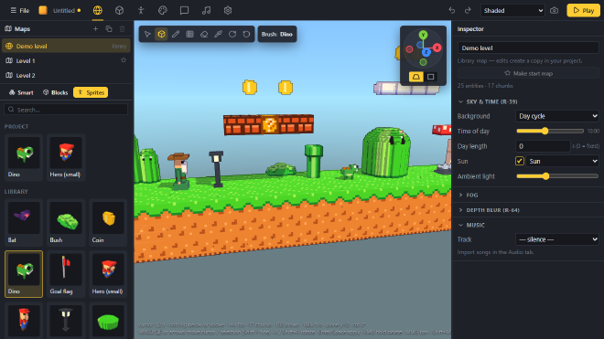This screenshot has width=604, height=339.
Task: Open the Audio music note tab
Action: tap(206, 10)
